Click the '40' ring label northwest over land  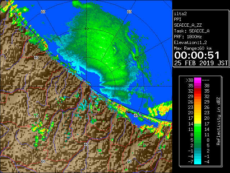pos(36,58)
